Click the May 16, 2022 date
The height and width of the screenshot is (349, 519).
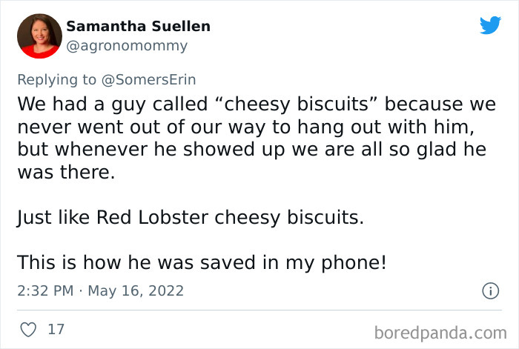(x=136, y=291)
